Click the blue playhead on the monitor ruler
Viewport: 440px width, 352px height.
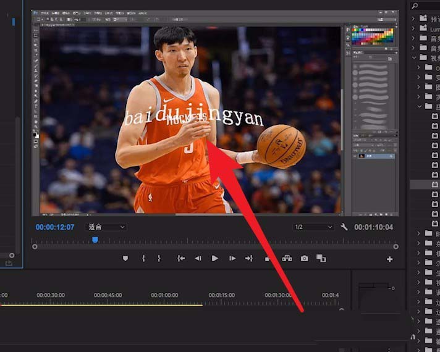pyautogui.click(x=95, y=240)
